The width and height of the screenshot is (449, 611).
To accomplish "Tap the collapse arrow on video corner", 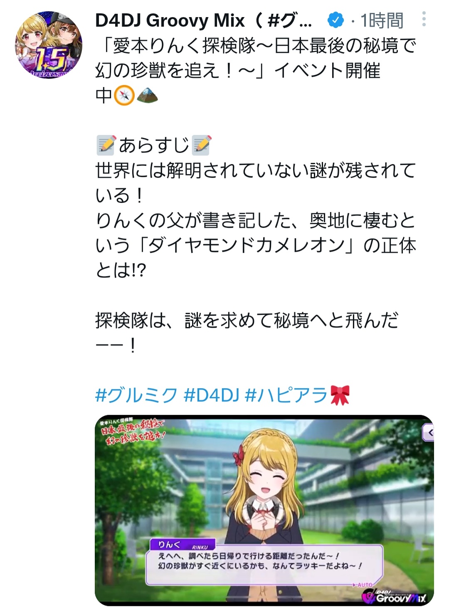I will (x=429, y=433).
